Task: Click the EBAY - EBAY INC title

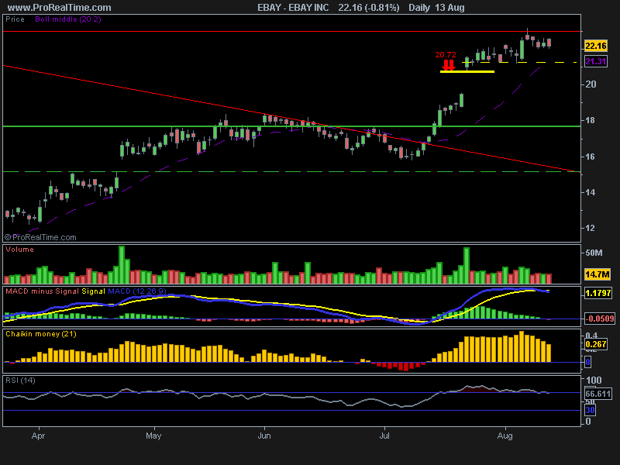Action: coord(293,8)
